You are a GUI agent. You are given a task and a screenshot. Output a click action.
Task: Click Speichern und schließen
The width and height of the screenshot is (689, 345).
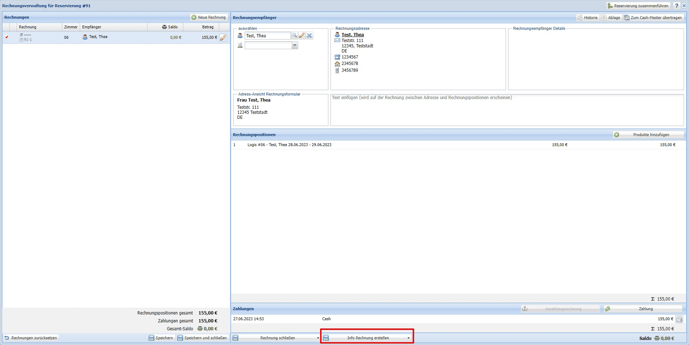coord(202,338)
